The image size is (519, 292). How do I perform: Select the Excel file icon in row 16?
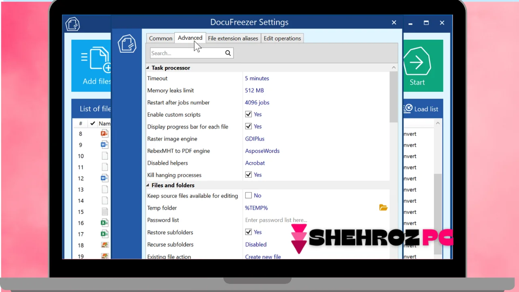point(105,223)
